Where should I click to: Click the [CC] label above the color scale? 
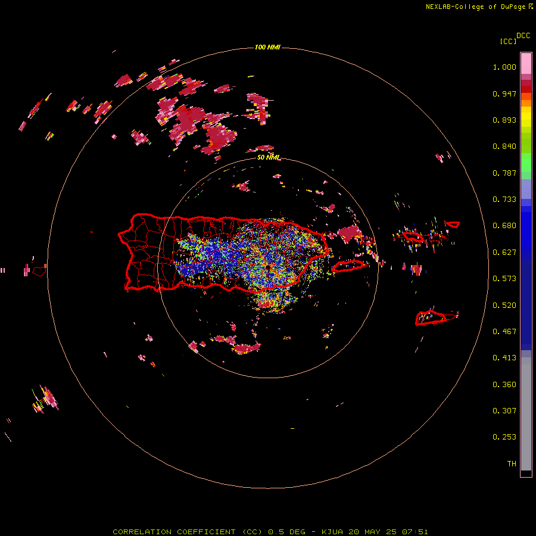point(508,41)
